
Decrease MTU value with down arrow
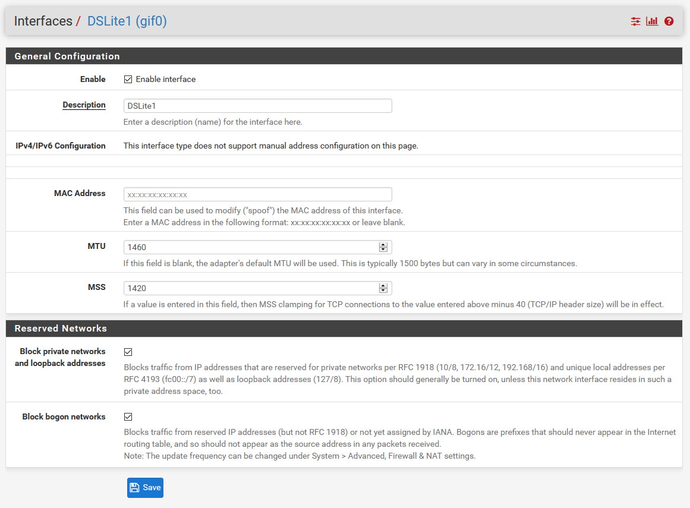click(383, 250)
